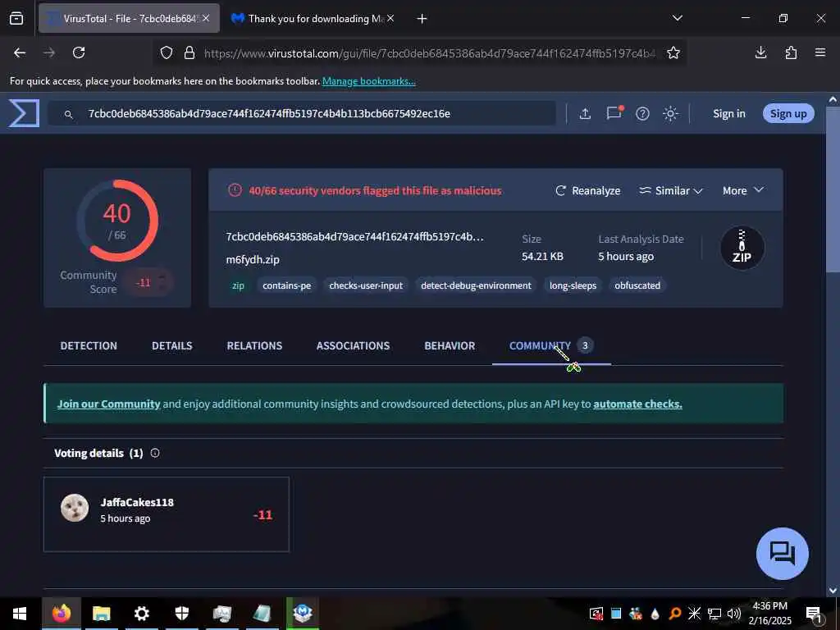Click the tracking protection shield icon
The width and height of the screenshot is (840, 630).
coord(167,52)
